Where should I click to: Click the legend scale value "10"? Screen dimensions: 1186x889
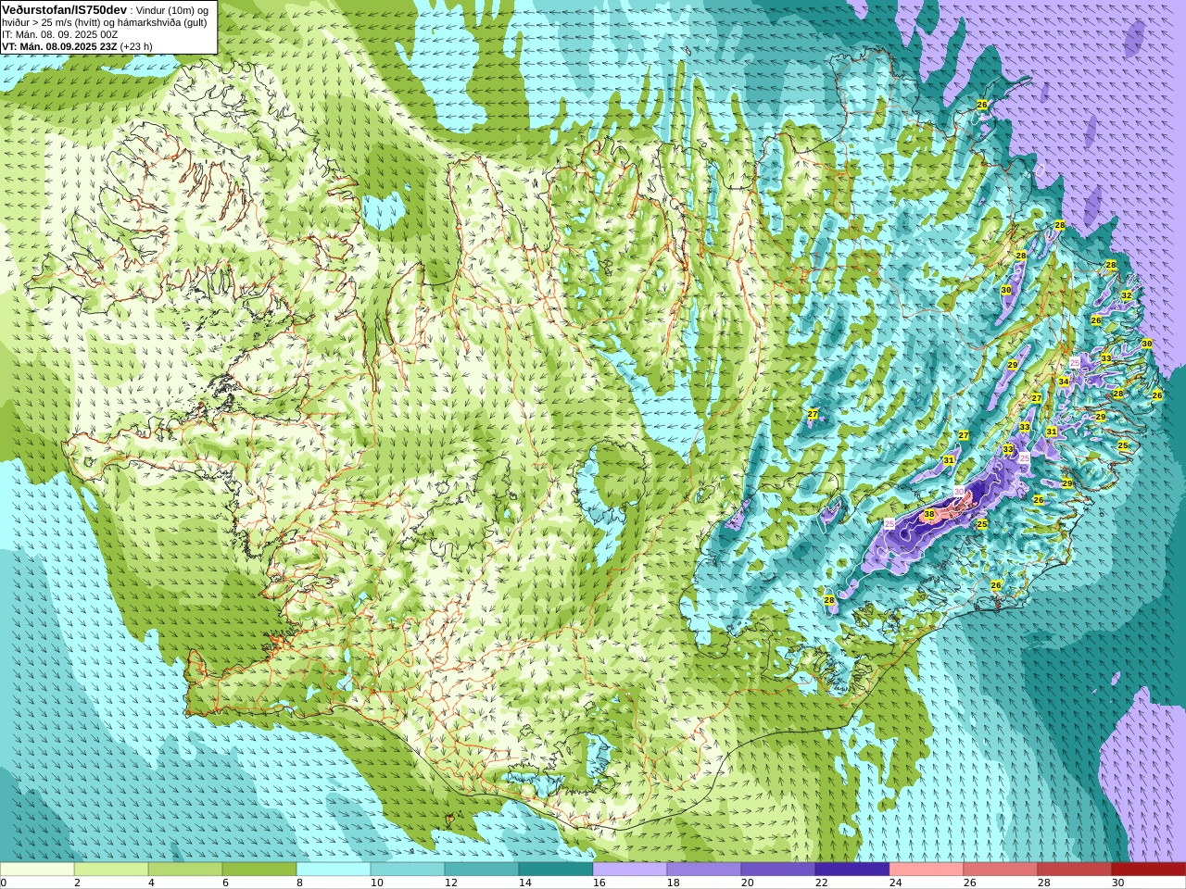[x=377, y=883]
